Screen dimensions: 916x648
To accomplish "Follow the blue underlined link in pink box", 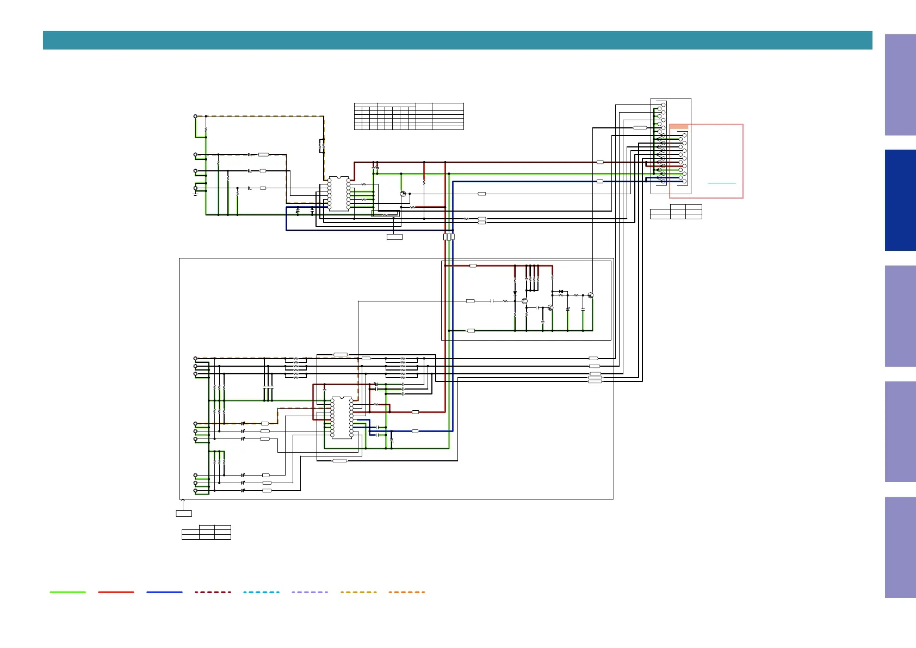I will pyautogui.click(x=721, y=183).
